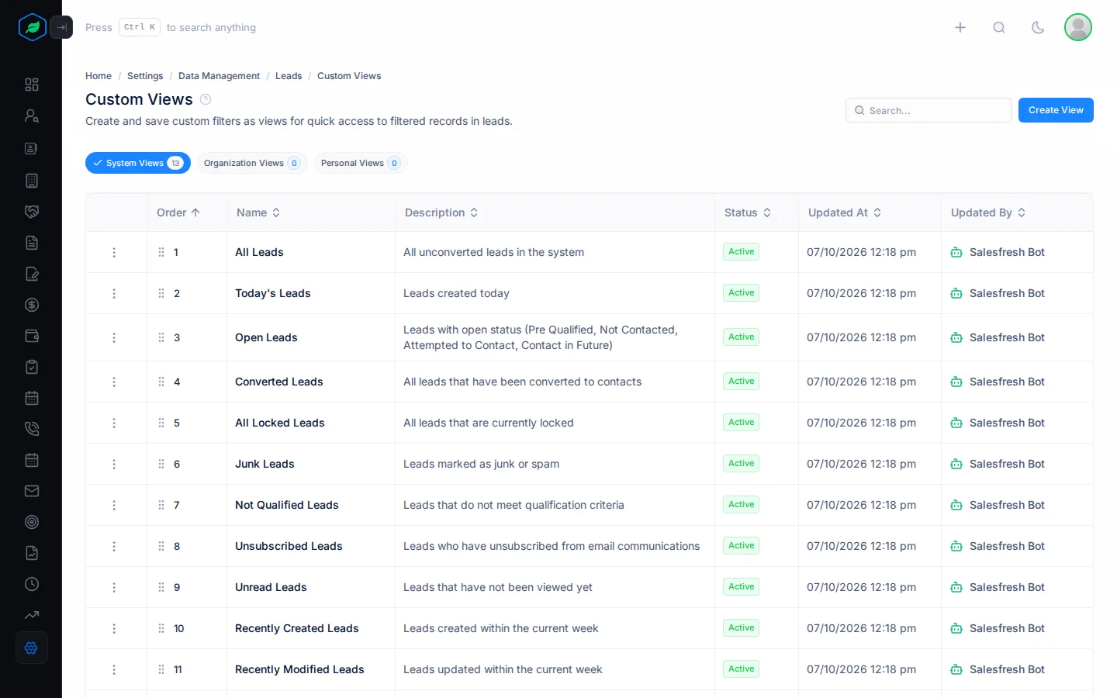Click the Ctrl K global search hint

click(140, 27)
